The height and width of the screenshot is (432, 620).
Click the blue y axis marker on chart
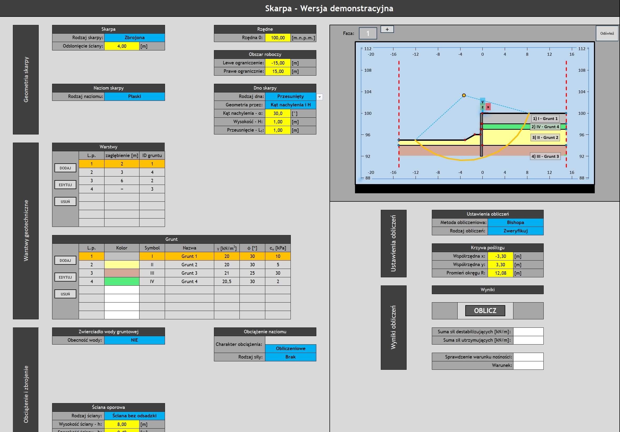point(483,101)
